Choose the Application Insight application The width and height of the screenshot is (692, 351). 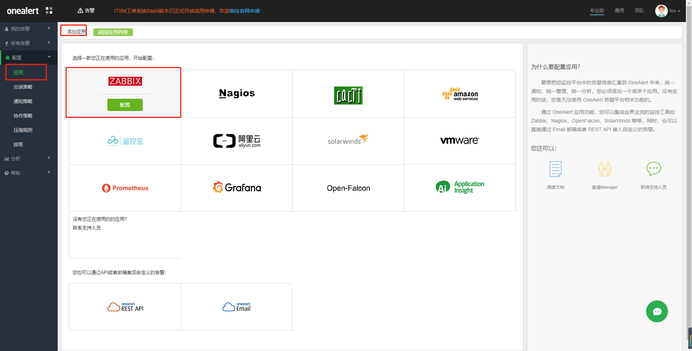tap(460, 188)
